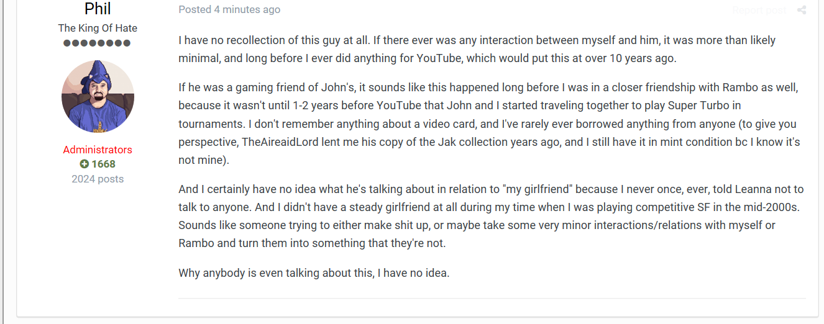Click The King Of Hate member title
The height and width of the screenshot is (324, 824).
click(98, 28)
